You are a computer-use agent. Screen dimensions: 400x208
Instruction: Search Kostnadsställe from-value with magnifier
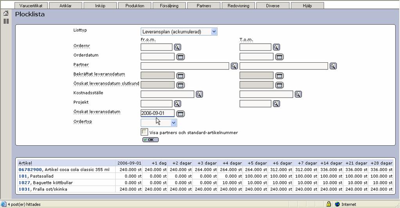[x=199, y=94]
